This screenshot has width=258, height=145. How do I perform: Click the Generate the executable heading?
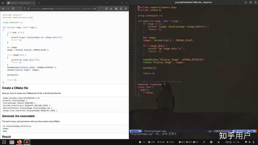pyautogui.click(x=18, y=116)
